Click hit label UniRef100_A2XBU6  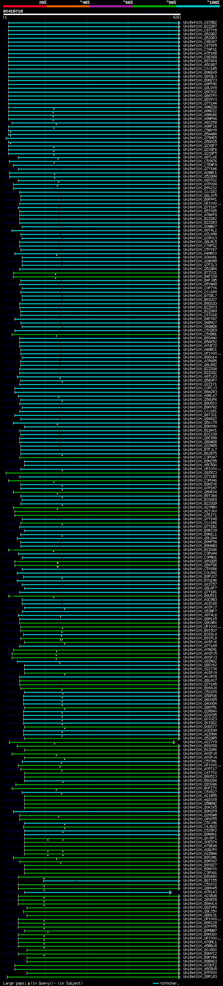[200, 896]
